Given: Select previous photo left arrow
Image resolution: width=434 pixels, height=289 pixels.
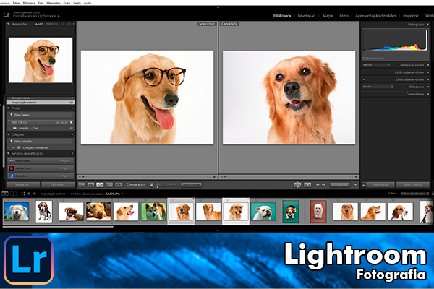Looking at the screenshot, I should click(318, 184).
